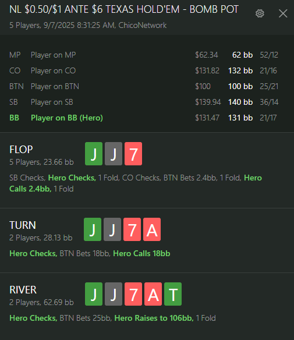Image resolution: width=294 pixels, height=340 pixels.
Task: Click the red A card on the river
Action: click(x=153, y=294)
